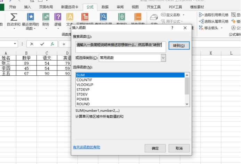Select VLOOKUP in the function list
241x164 pixels.
coord(130,85)
